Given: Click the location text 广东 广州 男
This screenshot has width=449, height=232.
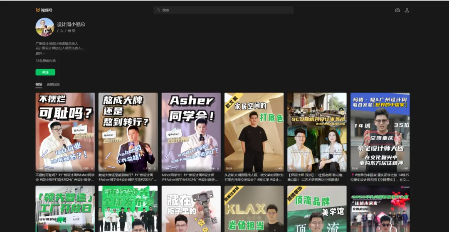Looking at the screenshot, I should click(66, 31).
